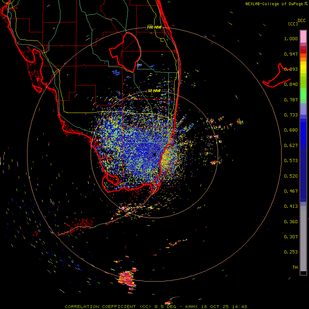Click the 1.000 value on color scale
Image resolution: width=309 pixels, height=309 pixels.
291,38
